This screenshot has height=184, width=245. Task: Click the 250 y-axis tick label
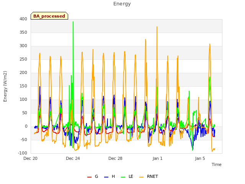23,59
